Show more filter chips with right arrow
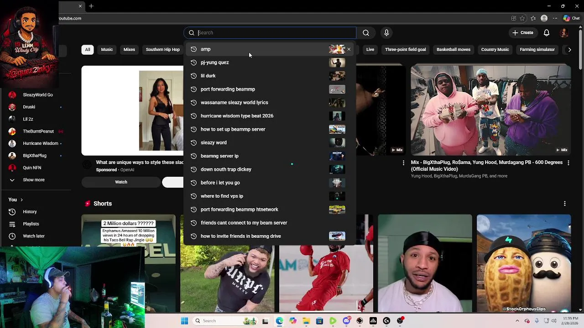Image resolution: width=584 pixels, height=328 pixels. click(x=569, y=50)
